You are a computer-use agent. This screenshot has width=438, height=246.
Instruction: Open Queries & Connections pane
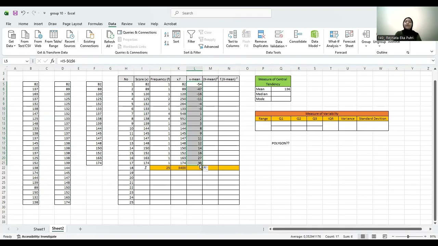(x=137, y=32)
